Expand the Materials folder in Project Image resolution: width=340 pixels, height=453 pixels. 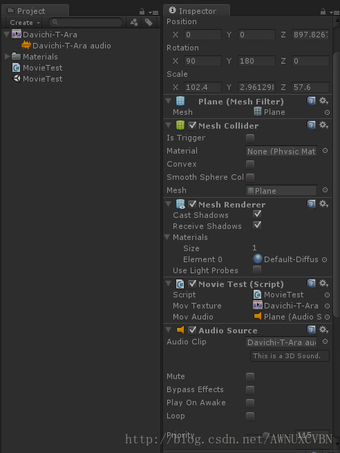(8, 56)
